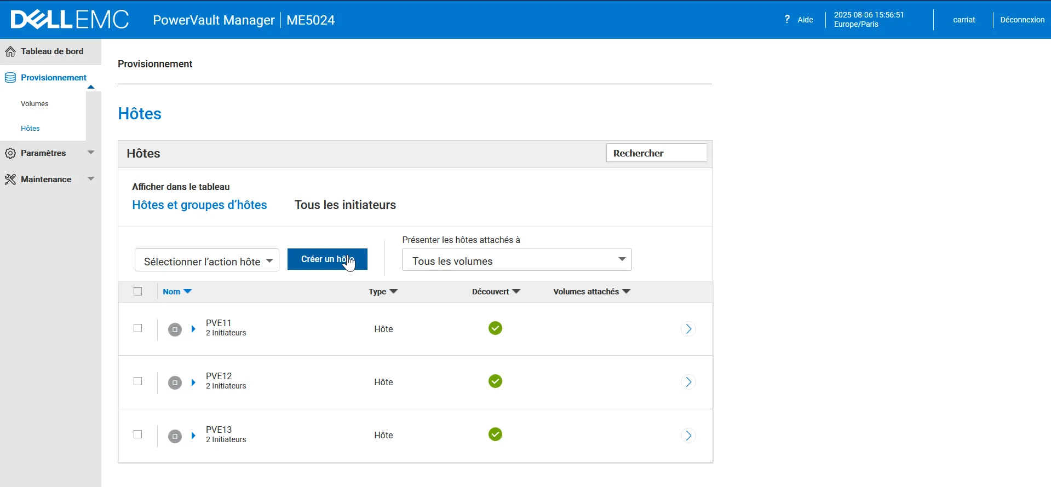1051x487 pixels.
Task: Click the Tableau de bord home icon
Action: coord(10,51)
